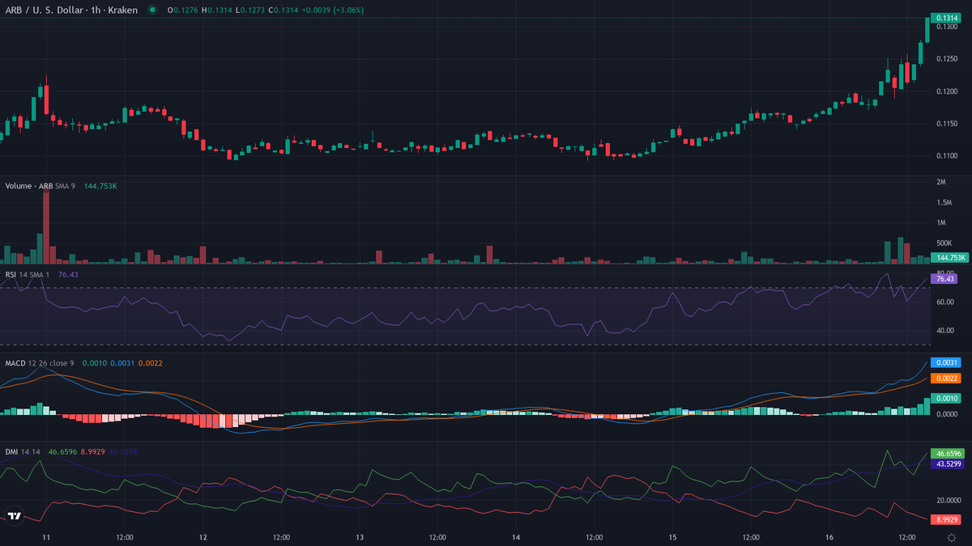This screenshot has width=972, height=546.
Task: Click the tallest red volume bar
Action: (x=46, y=226)
